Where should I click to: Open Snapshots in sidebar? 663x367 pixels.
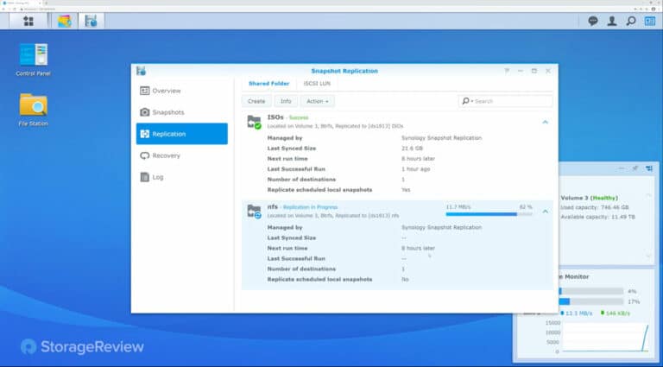coord(182,112)
